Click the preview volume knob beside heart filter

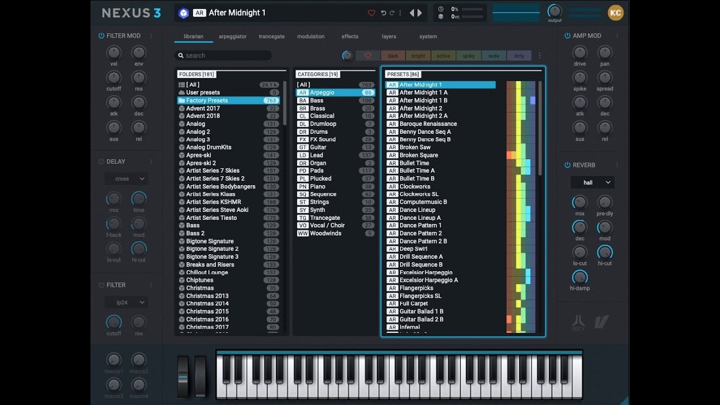pyautogui.click(x=347, y=56)
